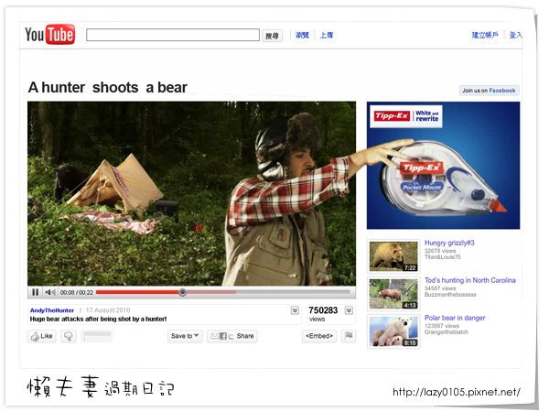Image resolution: width=549 pixels, height=412 pixels.
Task: Open the Save to dropdown
Action: pos(185,336)
